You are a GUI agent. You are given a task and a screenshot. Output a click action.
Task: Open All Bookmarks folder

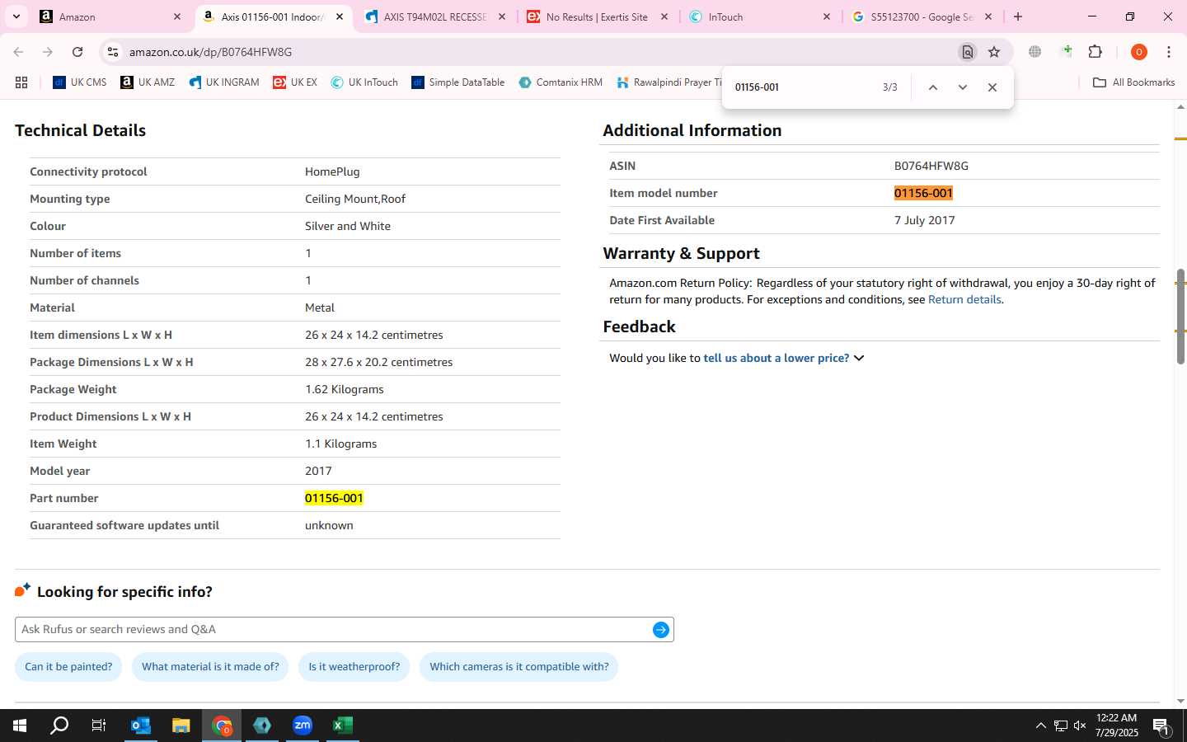(x=1133, y=82)
